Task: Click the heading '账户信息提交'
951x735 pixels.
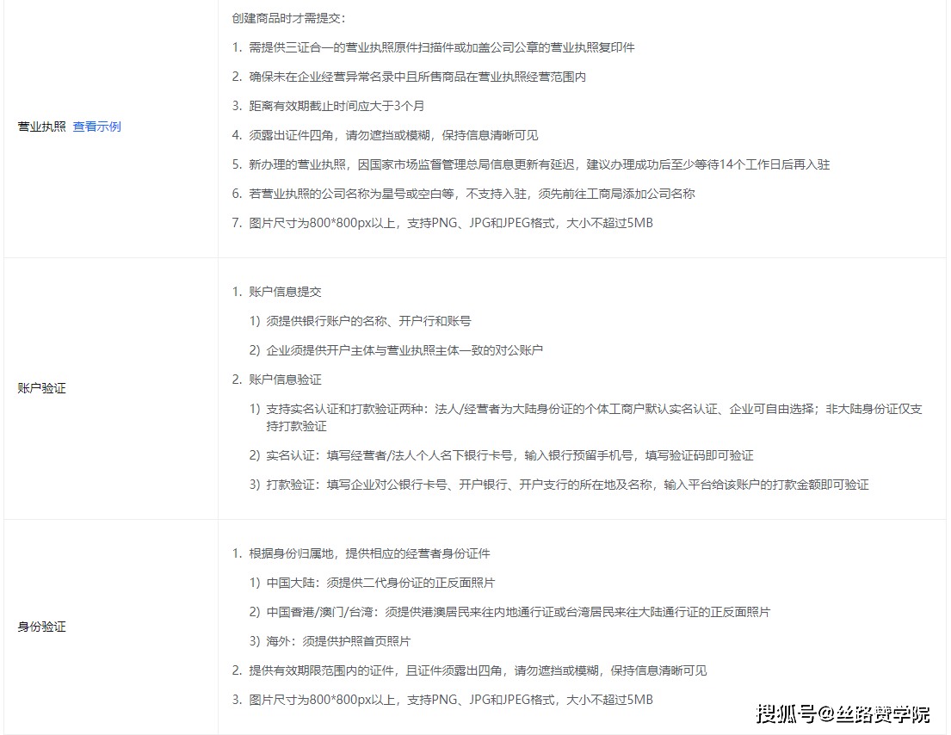Action: (276, 292)
